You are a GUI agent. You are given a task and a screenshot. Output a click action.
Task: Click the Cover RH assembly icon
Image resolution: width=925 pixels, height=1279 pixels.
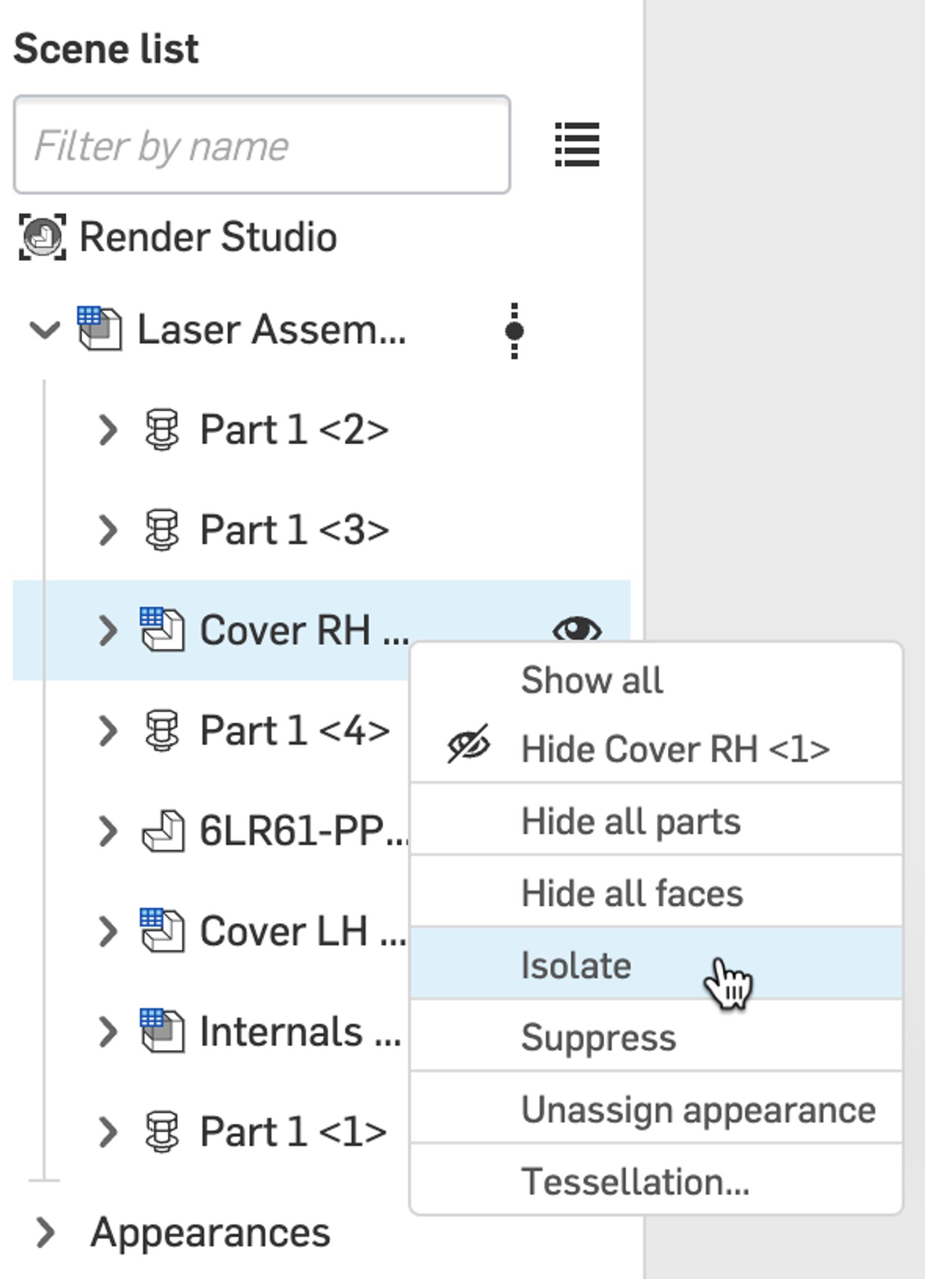pyautogui.click(x=162, y=630)
